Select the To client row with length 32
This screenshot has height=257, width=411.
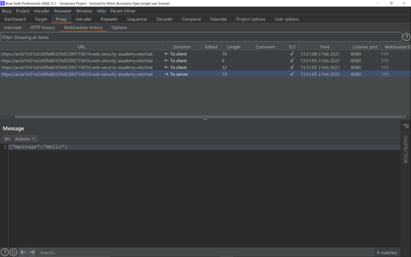206,67
